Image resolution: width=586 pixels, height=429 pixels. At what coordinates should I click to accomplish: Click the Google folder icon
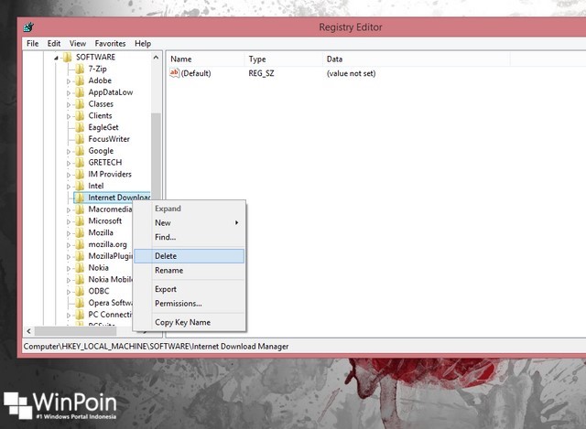click(80, 151)
